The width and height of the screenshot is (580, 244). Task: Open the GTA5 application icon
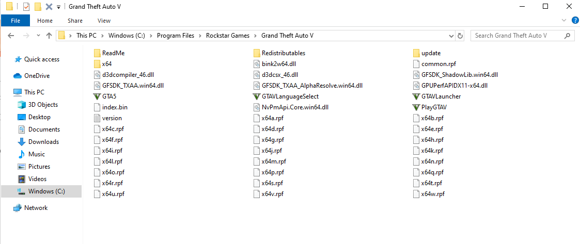pyautogui.click(x=97, y=96)
